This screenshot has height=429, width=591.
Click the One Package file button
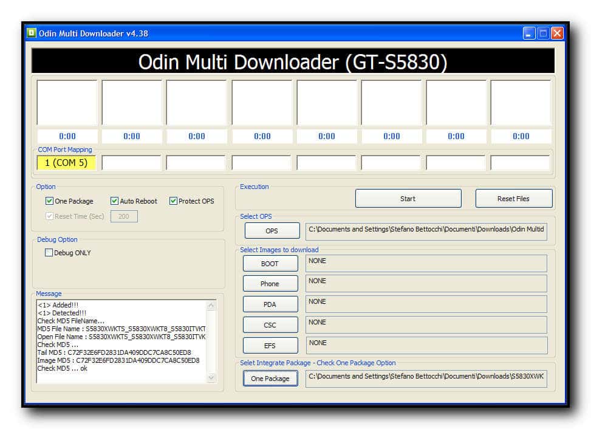270,379
